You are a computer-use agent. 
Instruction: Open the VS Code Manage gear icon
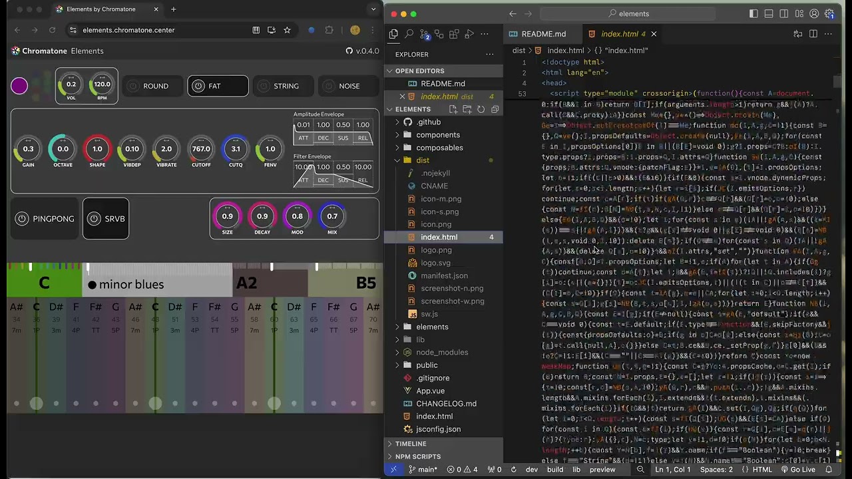point(829,13)
